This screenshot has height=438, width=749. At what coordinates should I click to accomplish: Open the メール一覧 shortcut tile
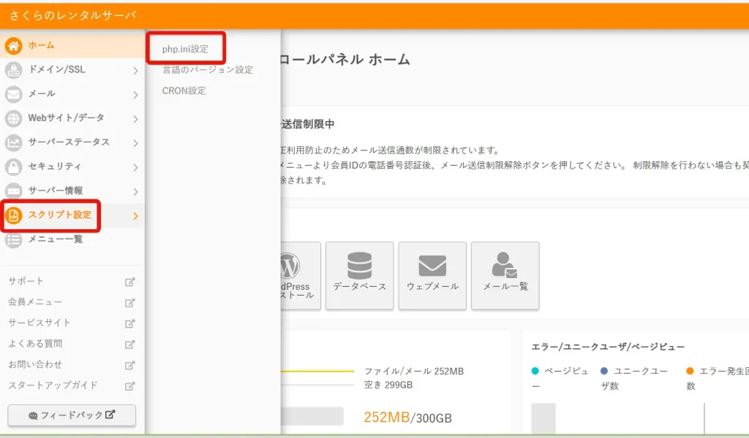tap(505, 275)
